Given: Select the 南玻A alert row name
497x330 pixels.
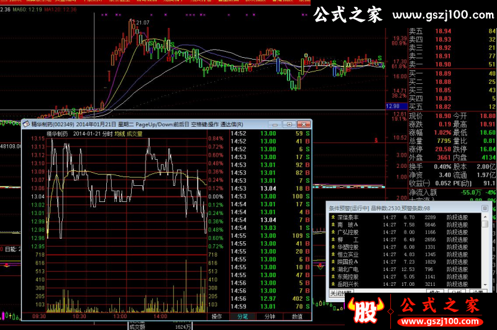Looking at the screenshot, I should pos(348,225).
